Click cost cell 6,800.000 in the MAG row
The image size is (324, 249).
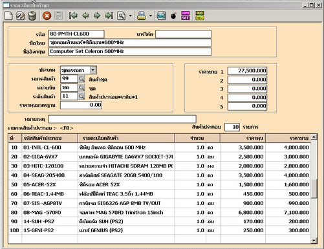coord(243,213)
